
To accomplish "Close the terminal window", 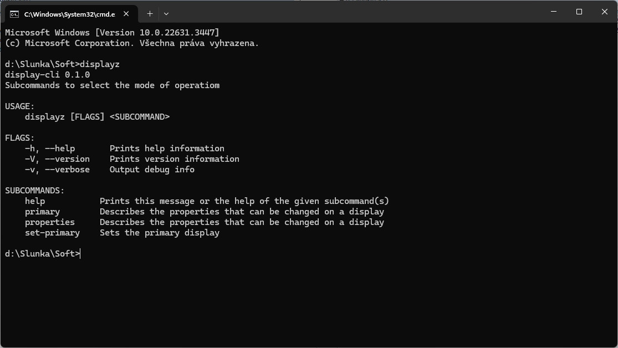I will click(605, 12).
